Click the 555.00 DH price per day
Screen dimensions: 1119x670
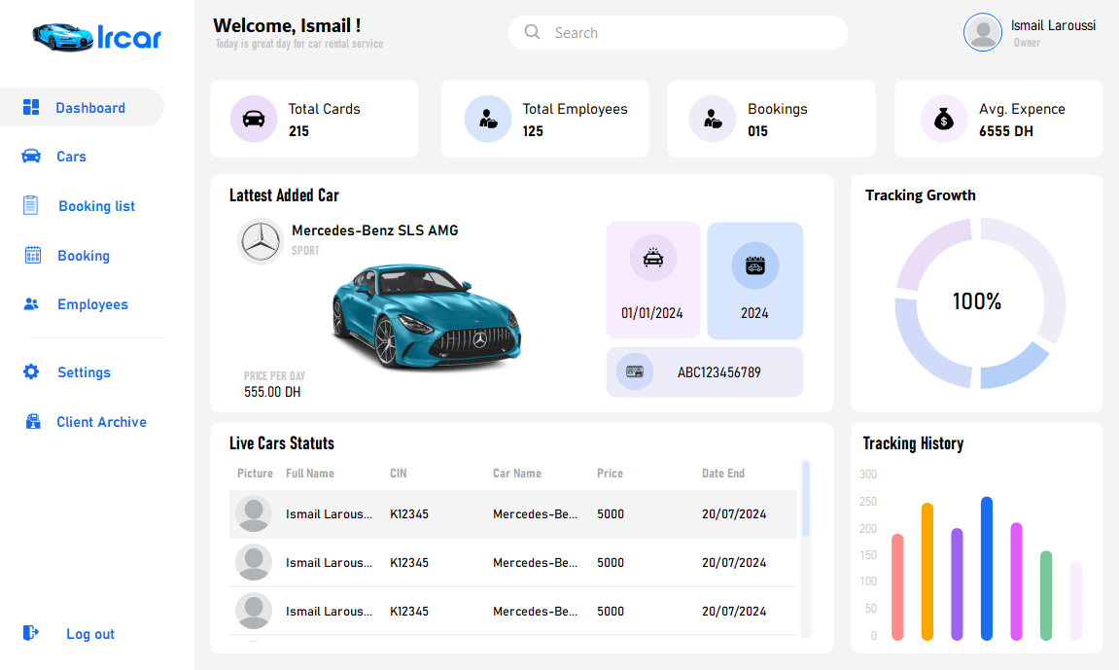tap(272, 392)
